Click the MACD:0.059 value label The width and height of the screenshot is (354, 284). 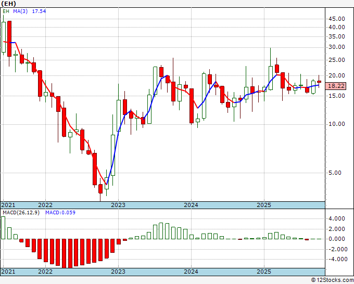coord(60,213)
